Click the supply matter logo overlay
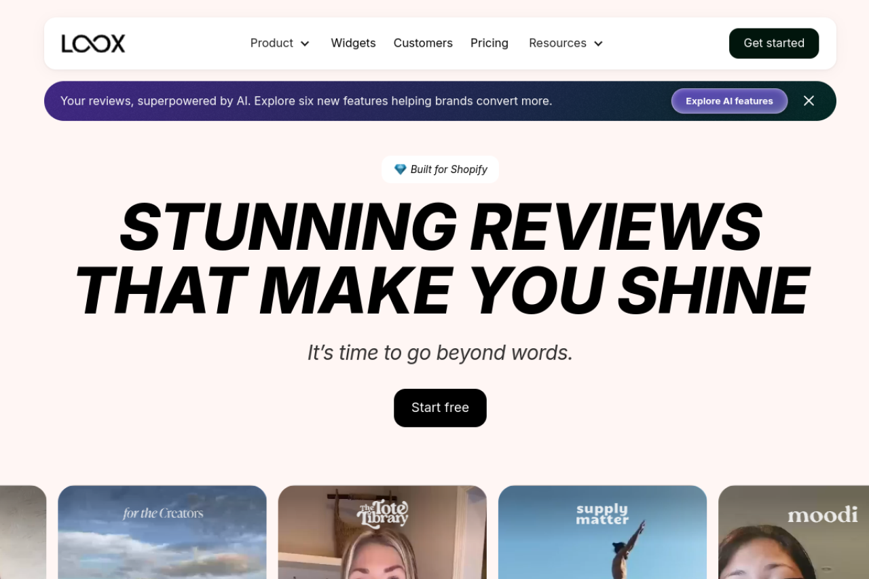Screen dimensions: 869x579 pyautogui.click(x=602, y=514)
